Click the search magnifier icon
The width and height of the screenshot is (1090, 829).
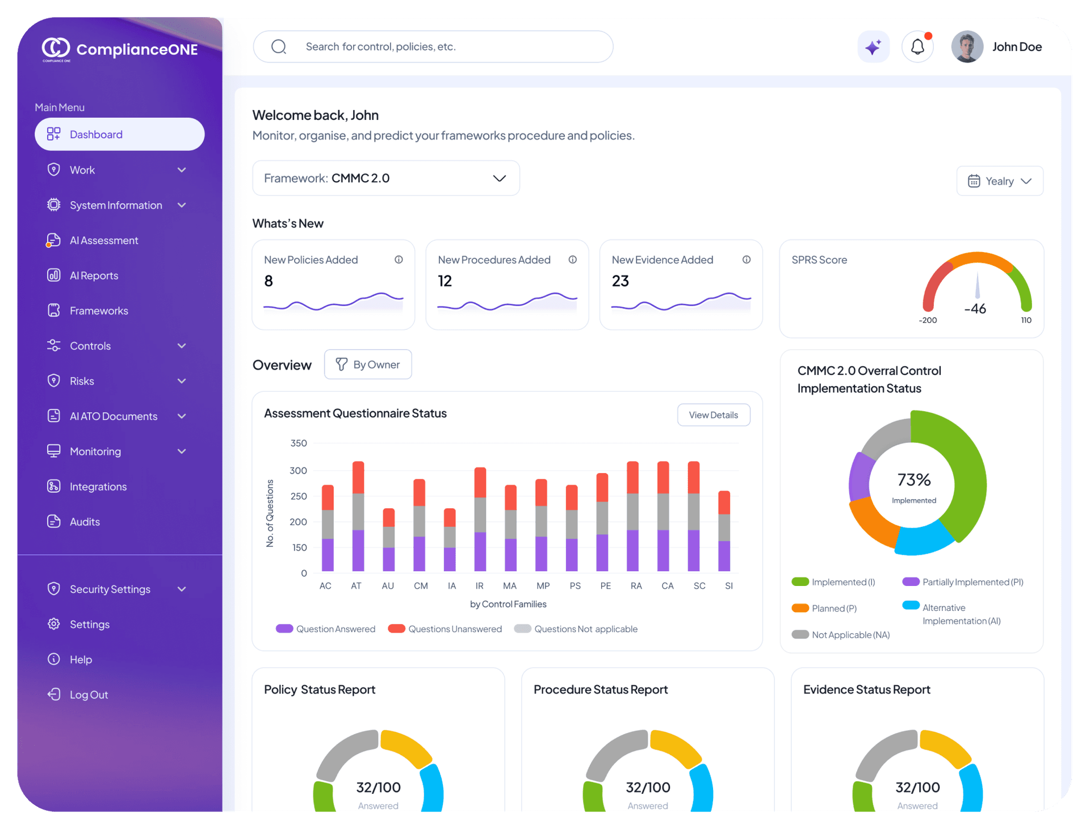pos(278,47)
